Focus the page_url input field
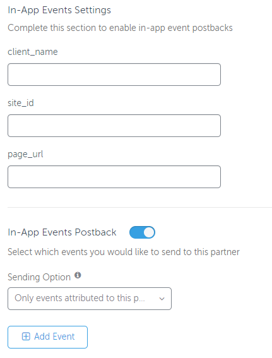272x358 pixels. (114, 177)
